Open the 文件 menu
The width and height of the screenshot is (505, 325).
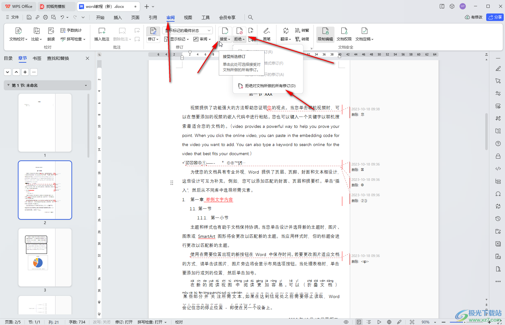13,17
